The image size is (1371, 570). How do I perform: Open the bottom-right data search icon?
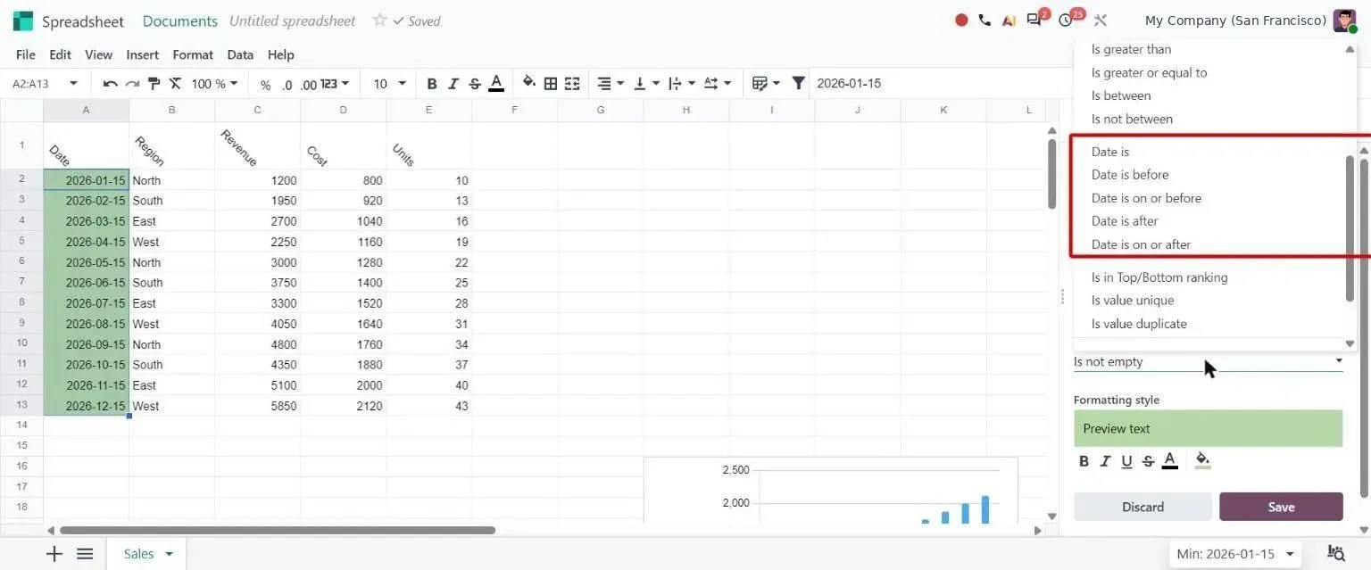pos(1336,554)
